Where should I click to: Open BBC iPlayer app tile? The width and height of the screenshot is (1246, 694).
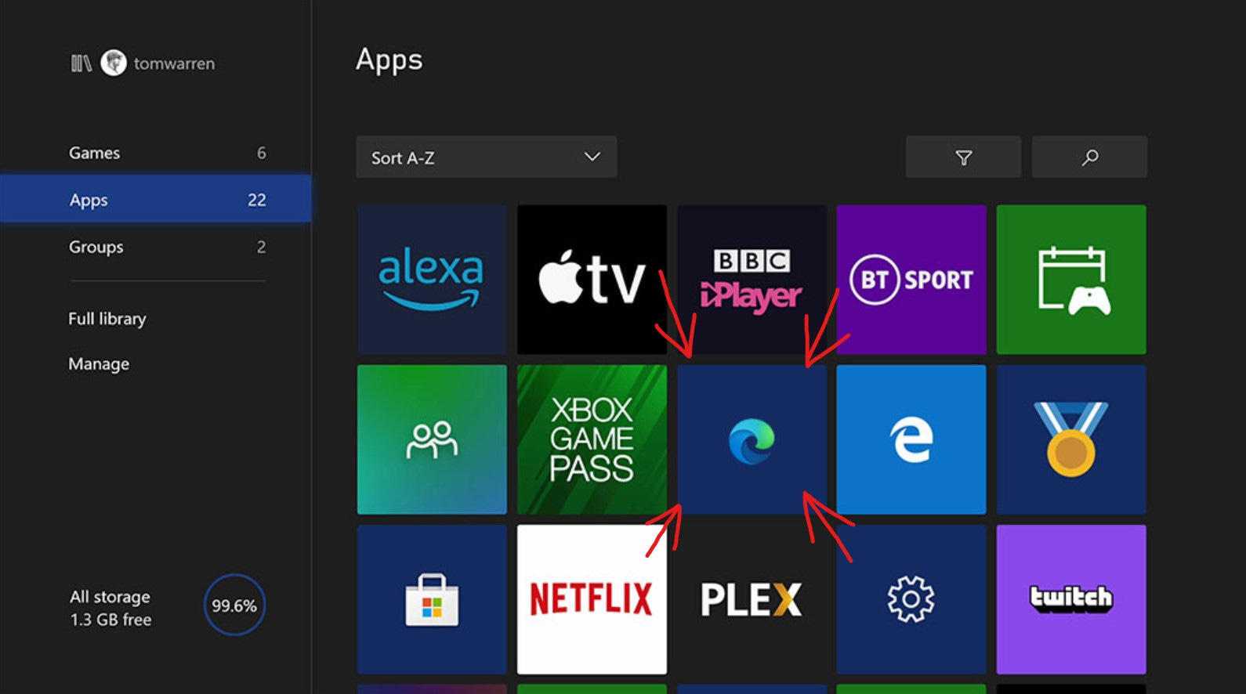click(x=752, y=280)
